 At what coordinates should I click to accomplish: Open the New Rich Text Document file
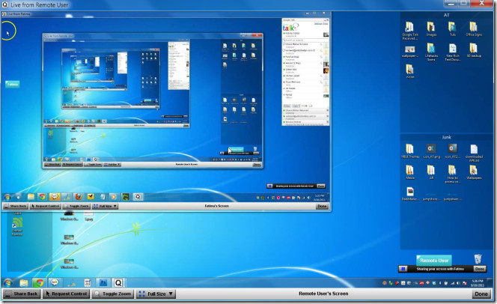(453, 52)
